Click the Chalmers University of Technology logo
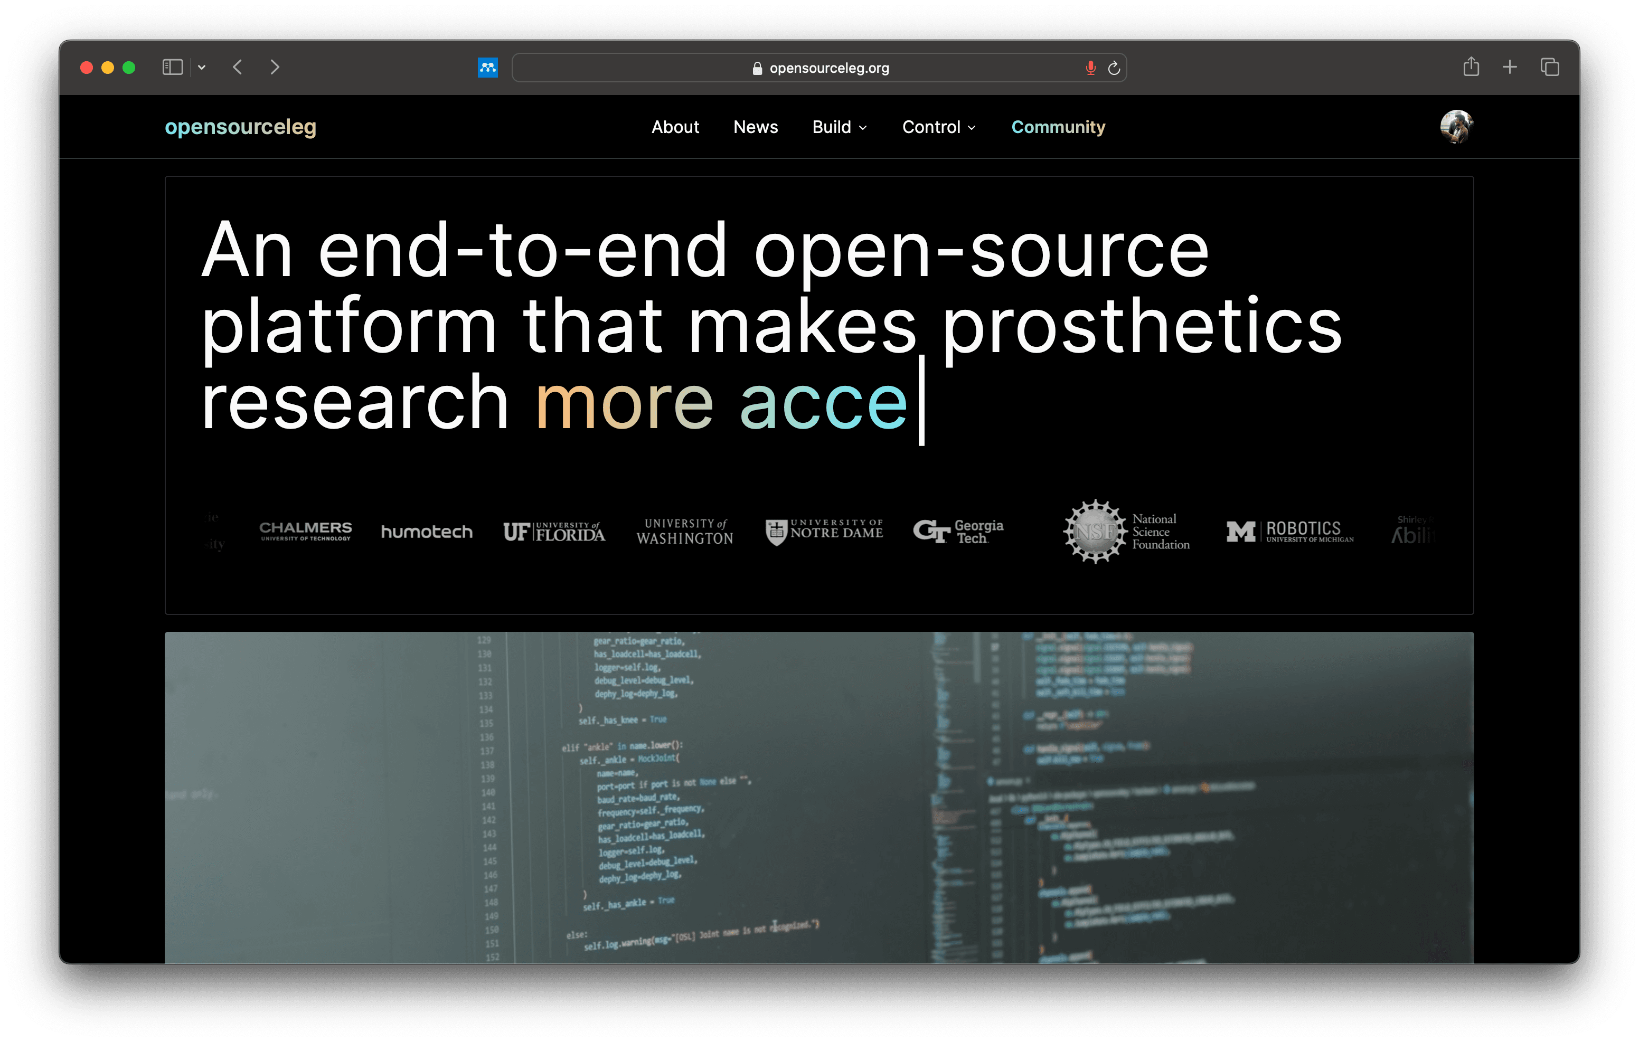Image resolution: width=1639 pixels, height=1042 pixels. click(306, 531)
